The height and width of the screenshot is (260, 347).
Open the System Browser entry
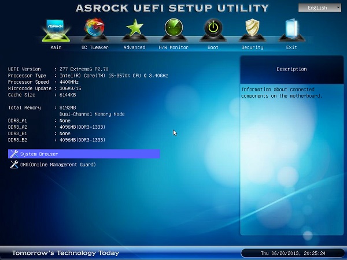(x=84, y=154)
